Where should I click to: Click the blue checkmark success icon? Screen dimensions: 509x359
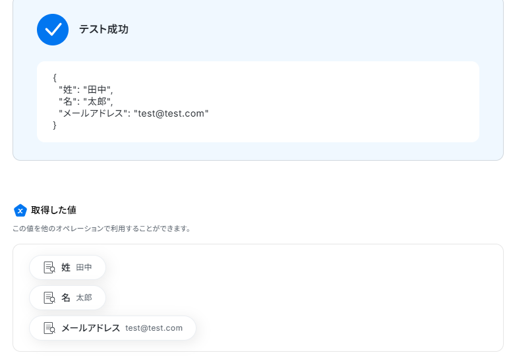[53, 30]
